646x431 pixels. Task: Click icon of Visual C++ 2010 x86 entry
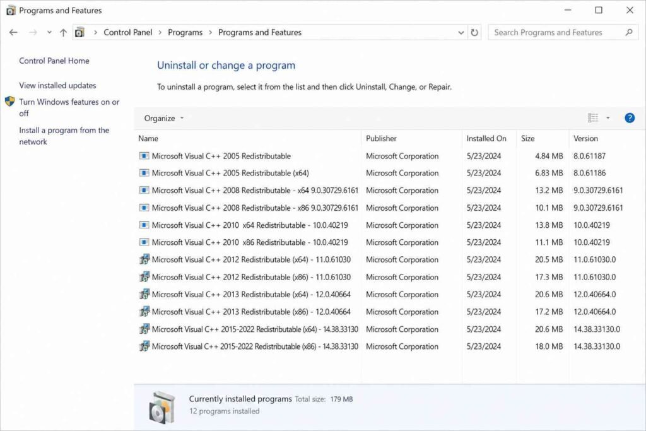click(x=144, y=242)
